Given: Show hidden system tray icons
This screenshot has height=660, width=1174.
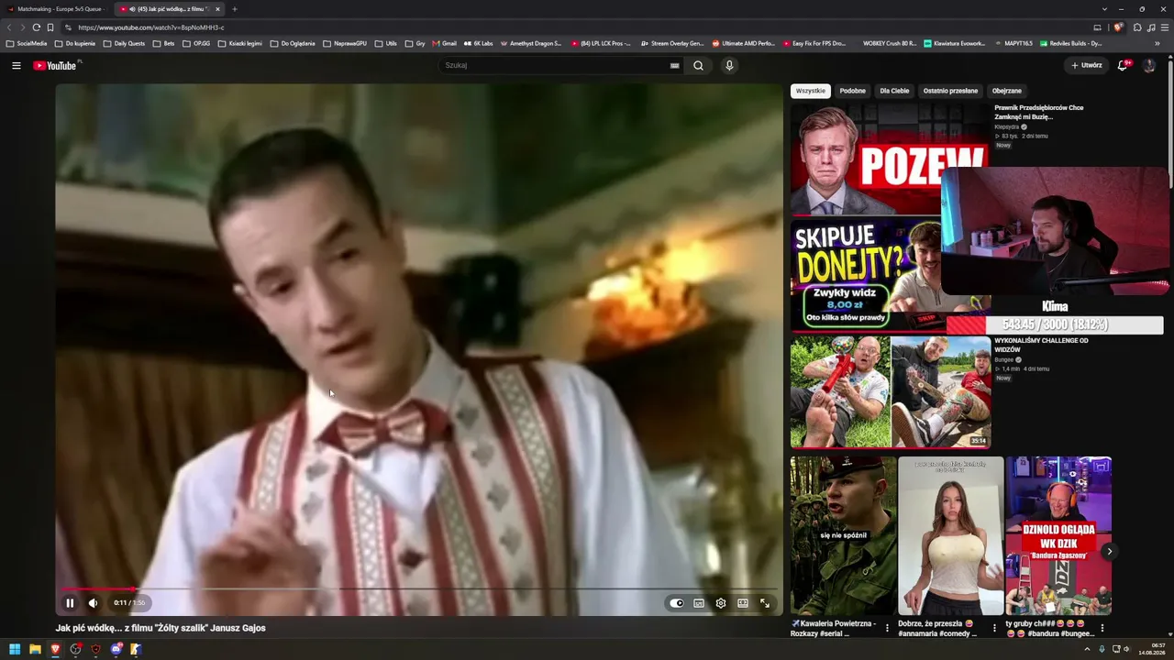Looking at the screenshot, I should coord(1087,649).
